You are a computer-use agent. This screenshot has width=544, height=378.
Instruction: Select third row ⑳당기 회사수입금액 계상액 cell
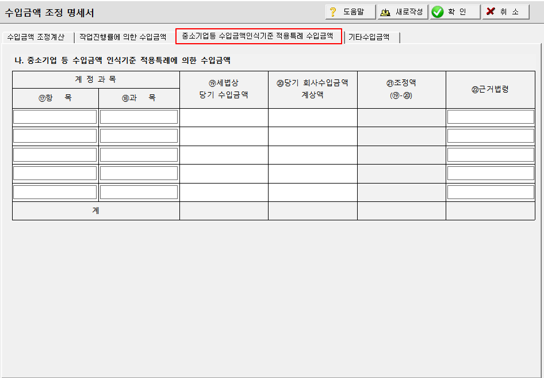313,155
